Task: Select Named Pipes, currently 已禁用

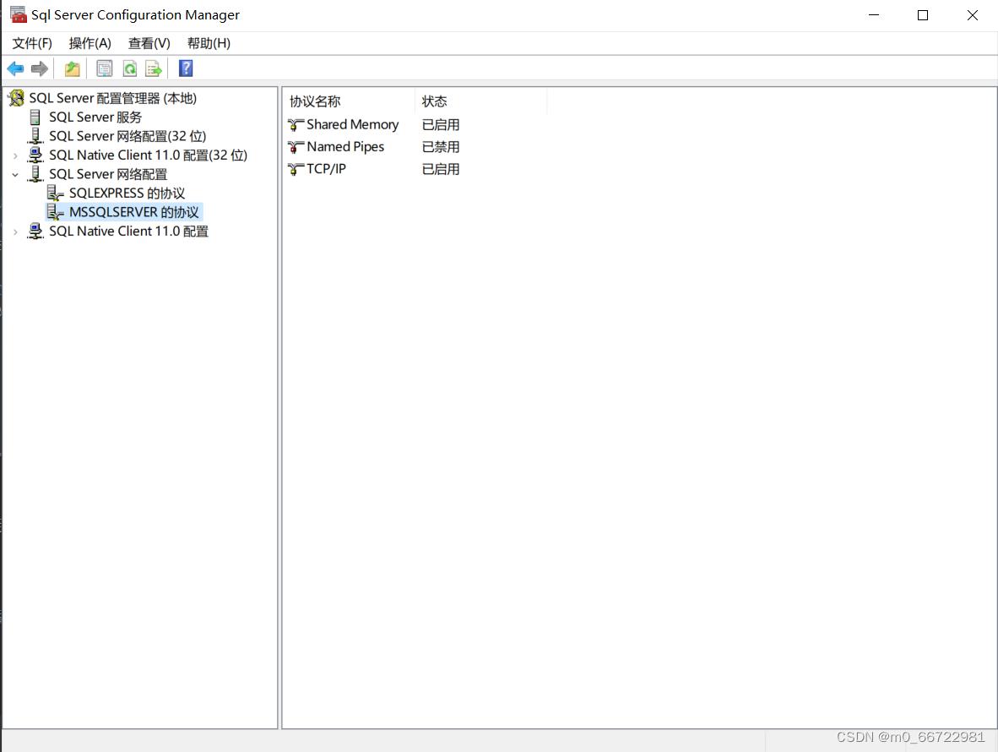Action: 342,146
